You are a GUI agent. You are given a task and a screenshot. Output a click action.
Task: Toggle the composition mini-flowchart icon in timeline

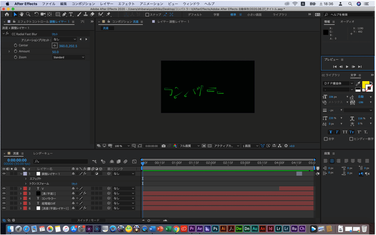(x=94, y=161)
